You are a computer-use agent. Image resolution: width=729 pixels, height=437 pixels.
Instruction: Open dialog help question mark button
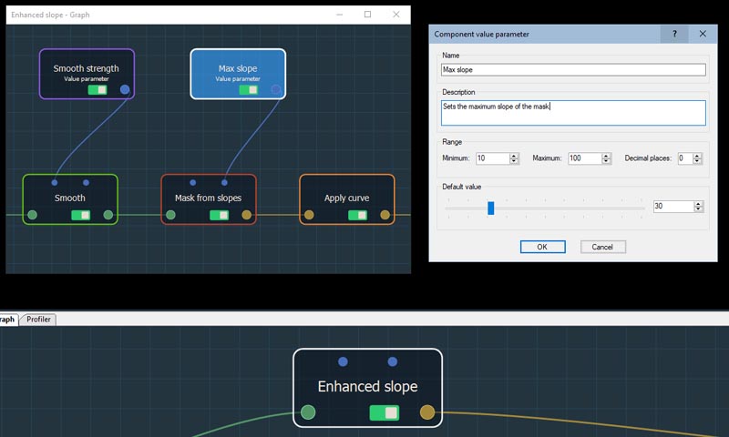tap(674, 34)
